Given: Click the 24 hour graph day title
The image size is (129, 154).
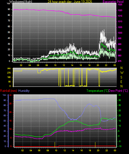Looking at the screenshot, I should [70, 2].
